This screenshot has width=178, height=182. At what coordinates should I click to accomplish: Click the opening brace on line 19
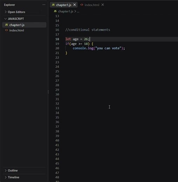93,44
